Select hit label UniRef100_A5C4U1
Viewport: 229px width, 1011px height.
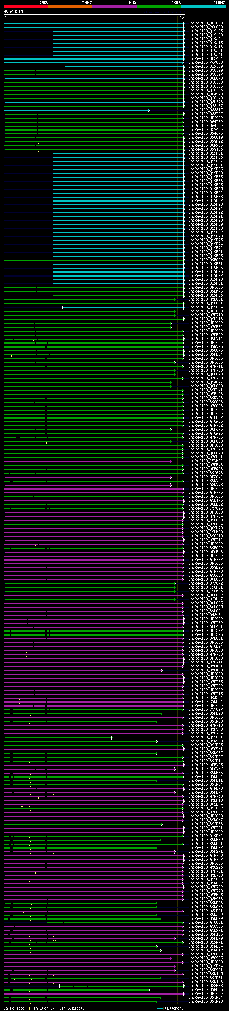(x=205, y=627)
